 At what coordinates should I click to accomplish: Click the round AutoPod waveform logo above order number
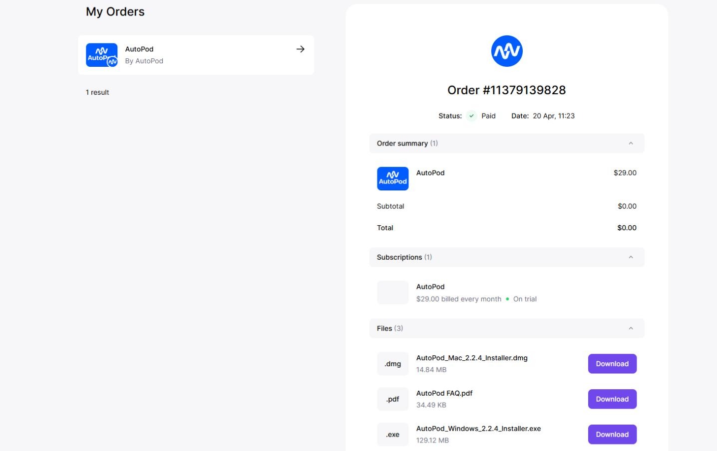[507, 51]
